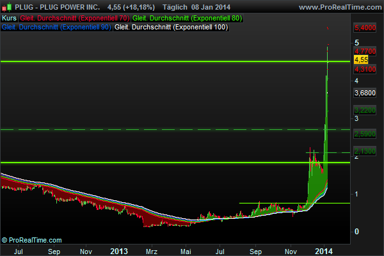Select the Kurs legend label
Screen dimensions: 384x256
point(10,19)
